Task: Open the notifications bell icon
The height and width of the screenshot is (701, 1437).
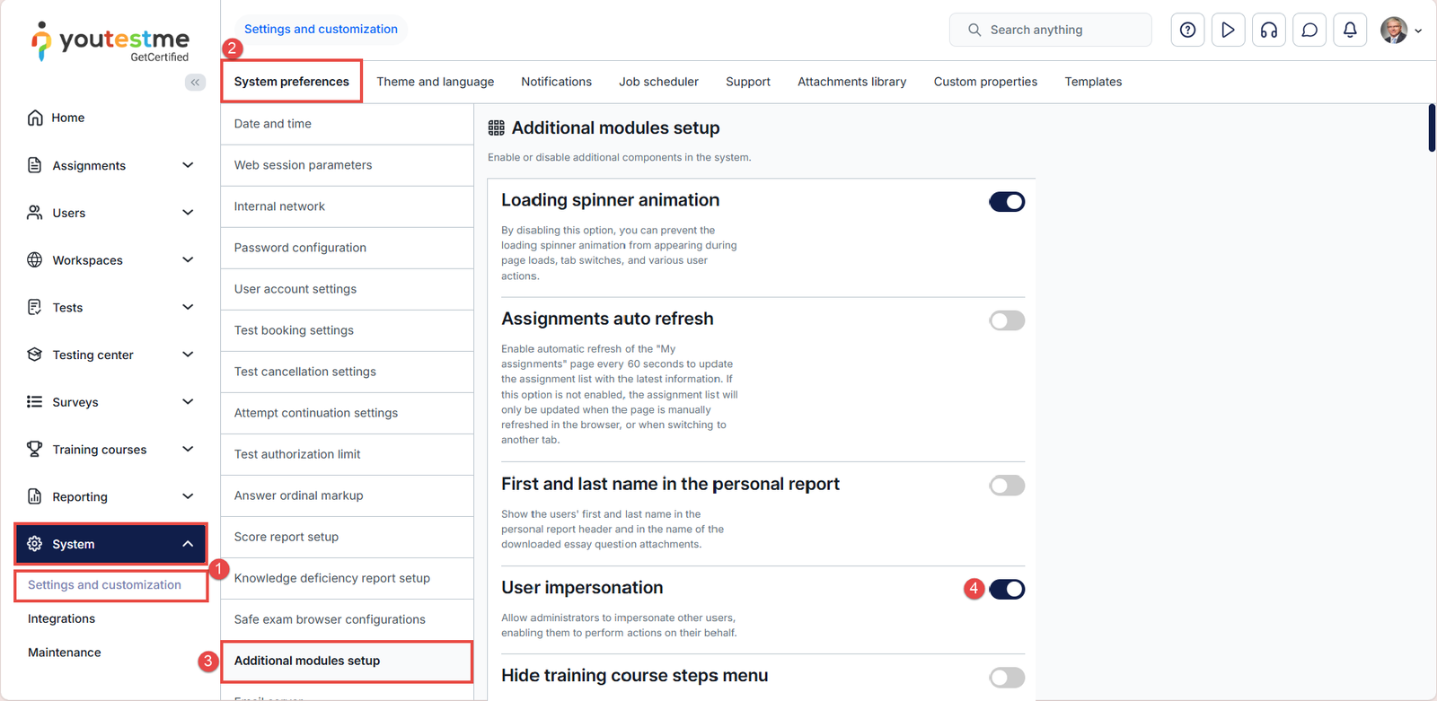Action: 1349,31
